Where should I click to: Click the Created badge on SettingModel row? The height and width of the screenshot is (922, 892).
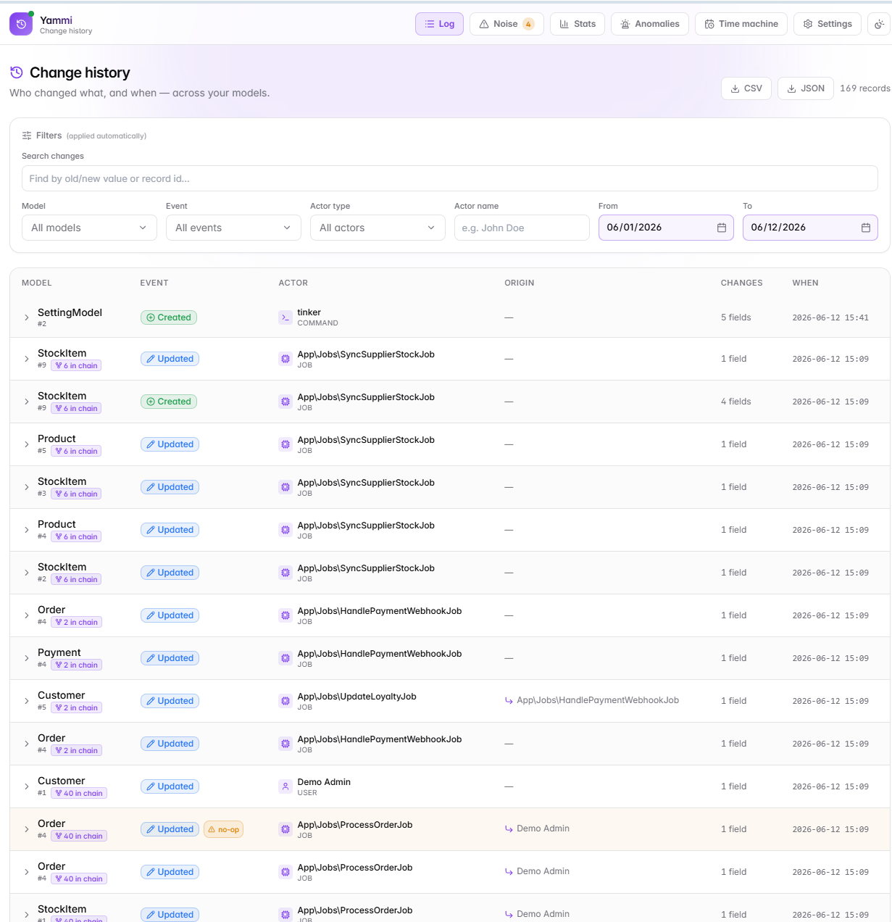pos(169,317)
